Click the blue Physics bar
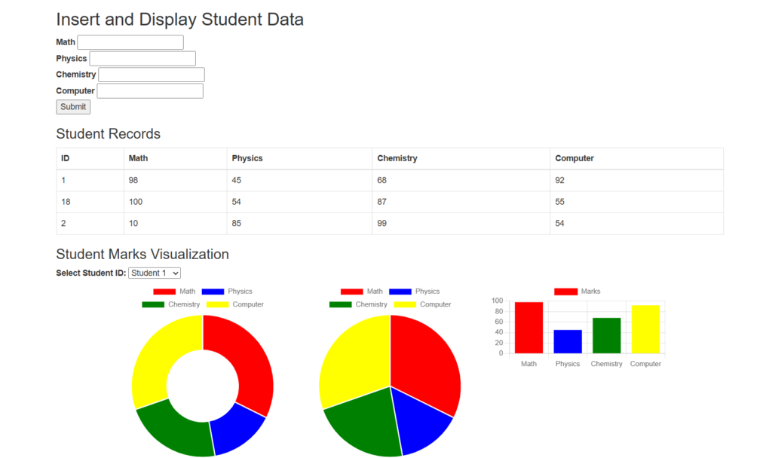772x458 pixels. coord(568,341)
